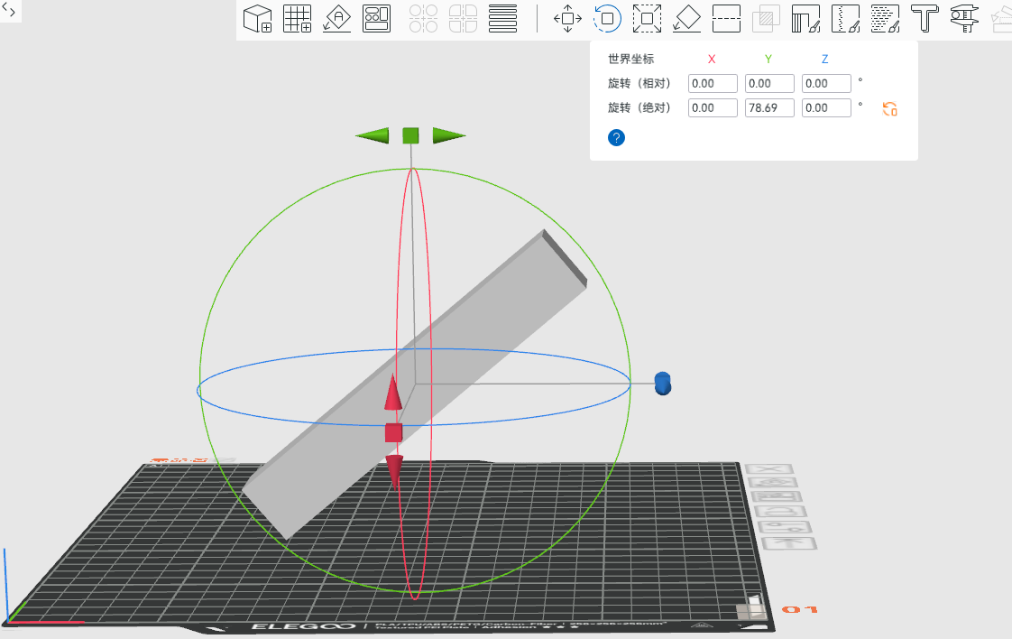1012x639 pixels.
Task: Activate the Cut tool icon
Action: [726, 18]
